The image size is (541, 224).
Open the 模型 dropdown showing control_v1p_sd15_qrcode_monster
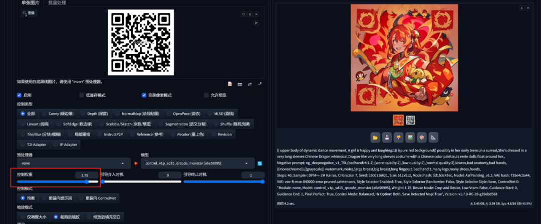(x=198, y=163)
